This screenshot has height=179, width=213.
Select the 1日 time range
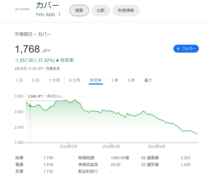coord(19,80)
